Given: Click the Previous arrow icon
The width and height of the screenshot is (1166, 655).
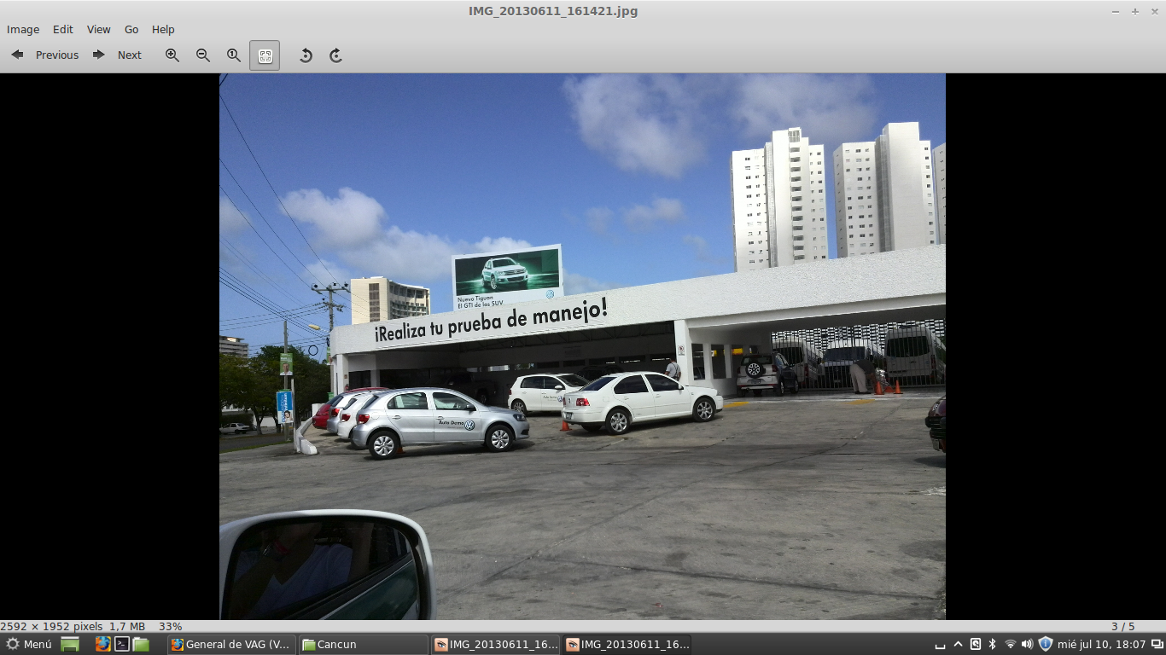Looking at the screenshot, I should (x=17, y=55).
